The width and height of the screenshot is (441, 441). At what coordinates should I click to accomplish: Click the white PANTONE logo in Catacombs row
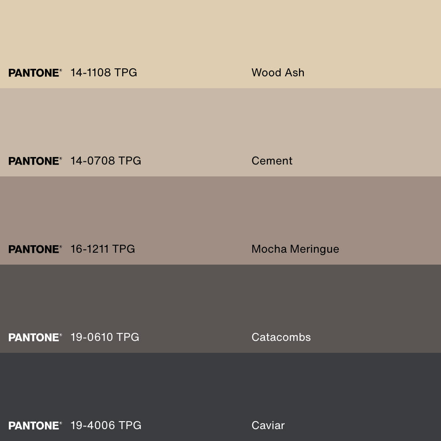(35, 337)
